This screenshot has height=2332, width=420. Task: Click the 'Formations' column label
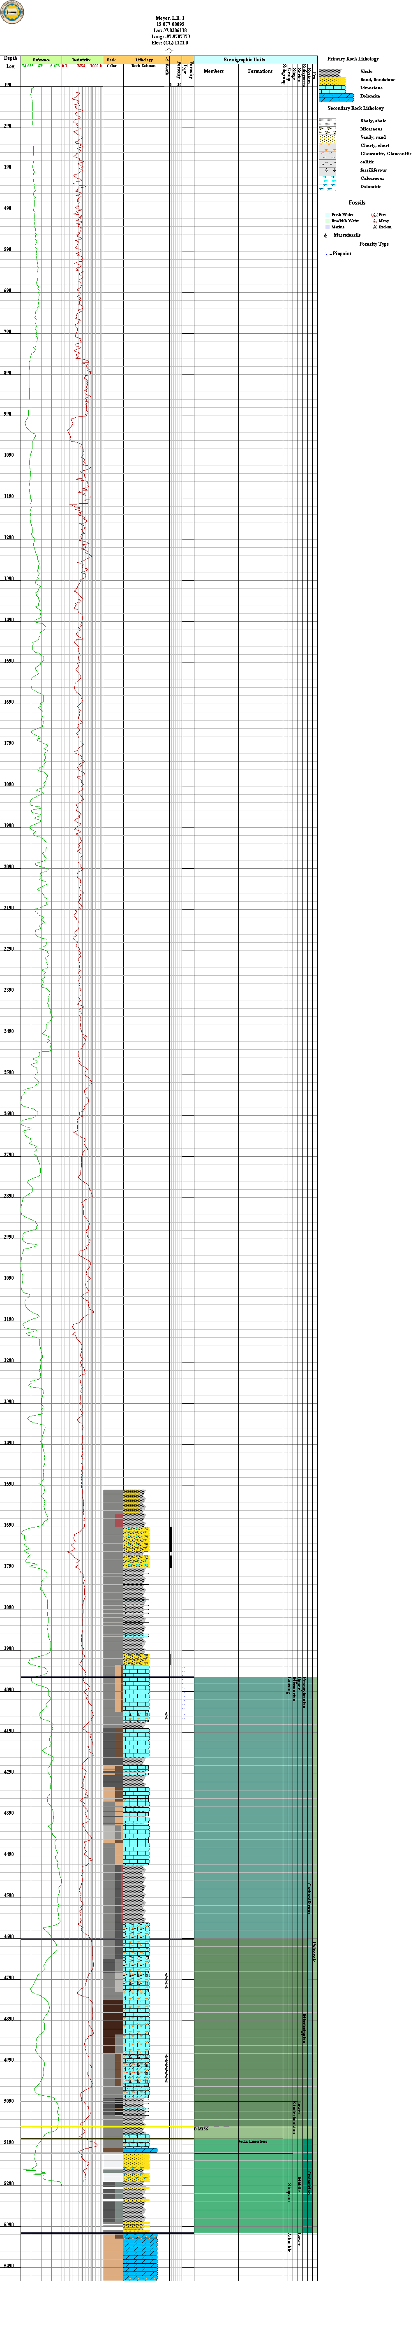[261, 71]
